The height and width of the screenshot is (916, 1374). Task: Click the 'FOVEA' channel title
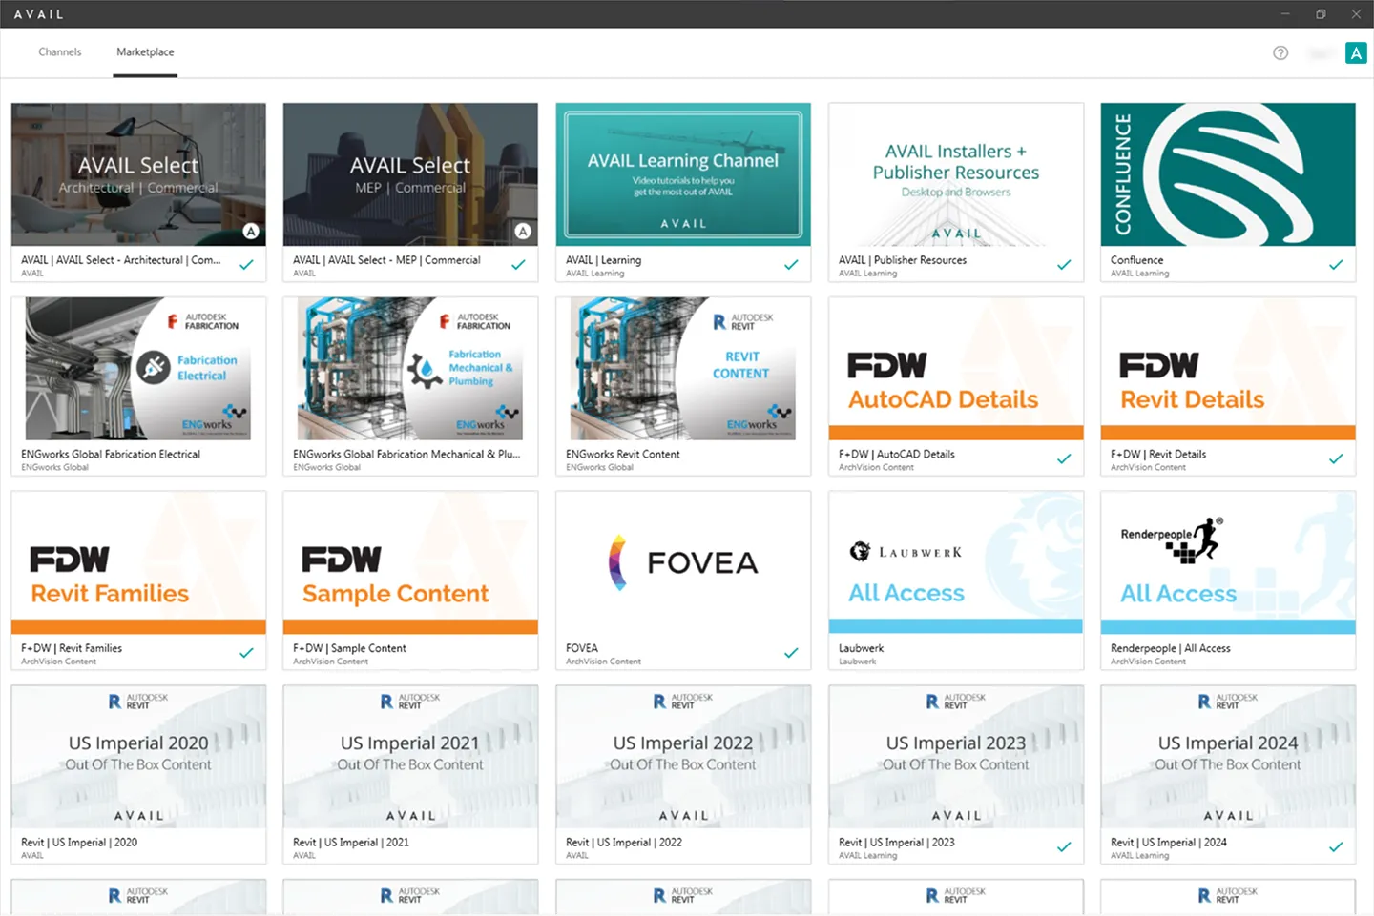(582, 648)
